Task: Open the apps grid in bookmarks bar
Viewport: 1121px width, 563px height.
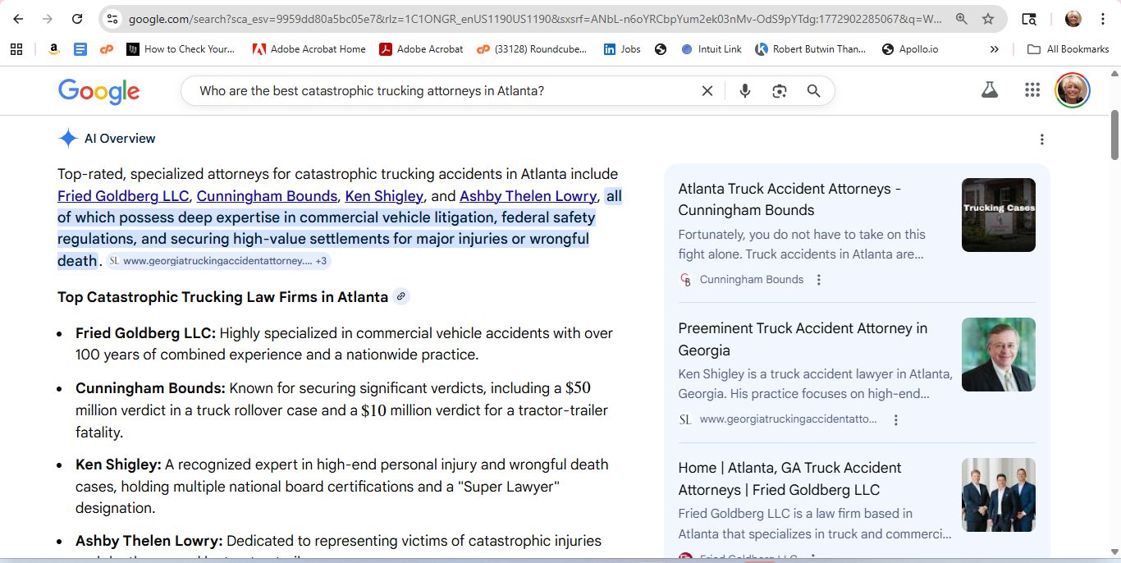Action: (x=16, y=49)
